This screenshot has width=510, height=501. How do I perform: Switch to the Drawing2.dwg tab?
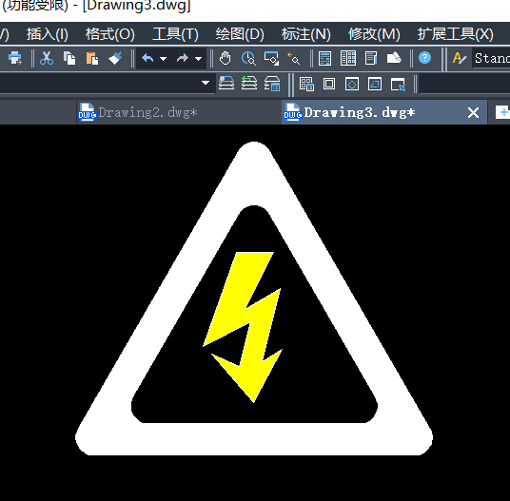click(x=138, y=112)
